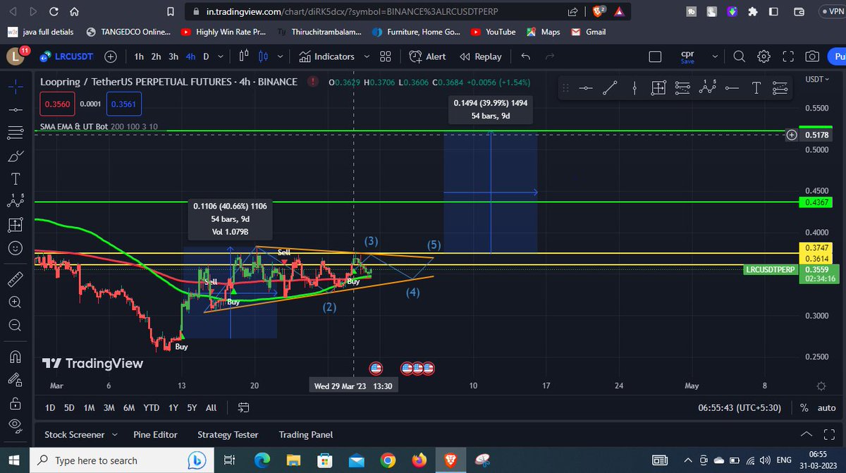This screenshot has width=846, height=473.
Task: Expand the Stock Screener dropdown arrow
Action: [115, 435]
